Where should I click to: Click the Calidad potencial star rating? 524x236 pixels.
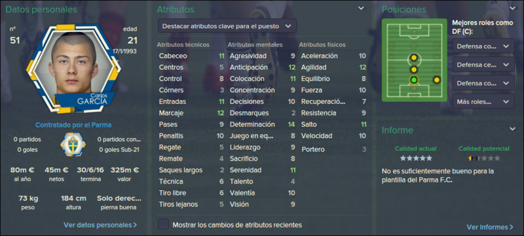(x=484, y=158)
